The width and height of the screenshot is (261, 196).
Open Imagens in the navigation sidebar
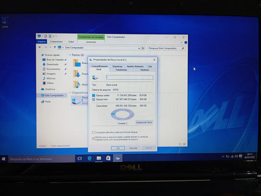click(x=51, y=74)
